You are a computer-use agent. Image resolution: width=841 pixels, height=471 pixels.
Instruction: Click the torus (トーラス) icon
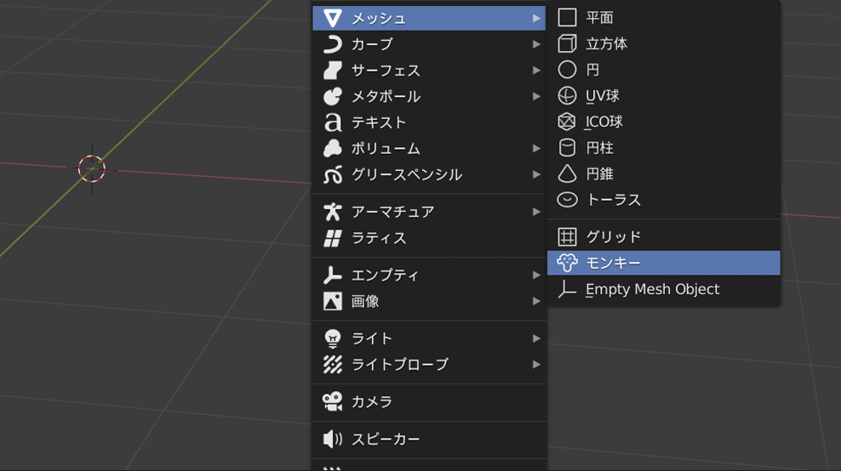coord(567,200)
